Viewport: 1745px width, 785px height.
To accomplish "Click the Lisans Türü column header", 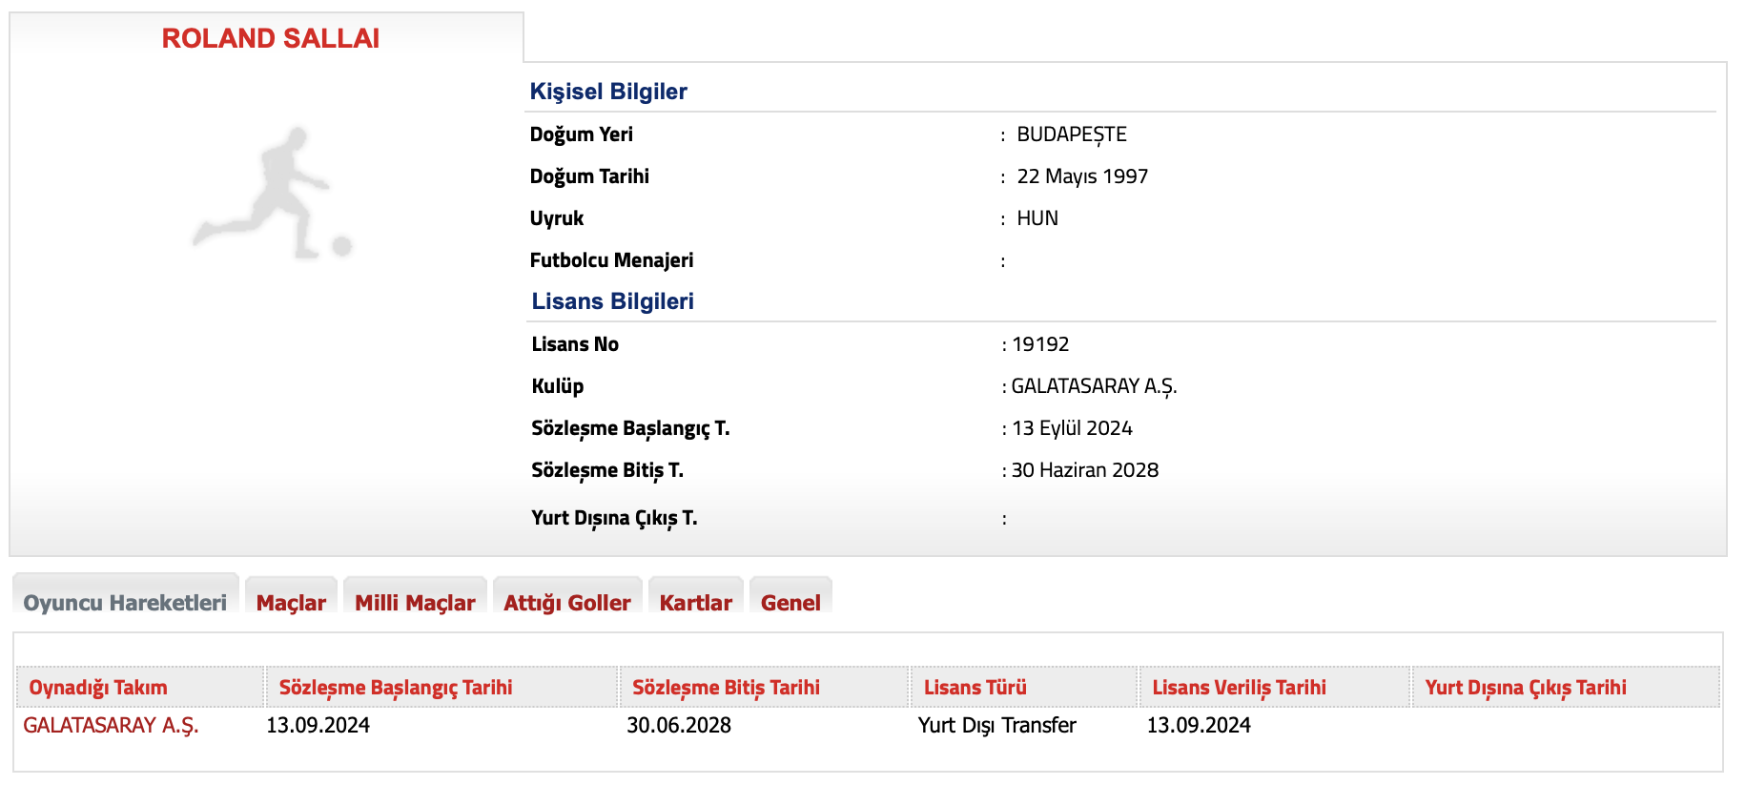I will pyautogui.click(x=975, y=688).
